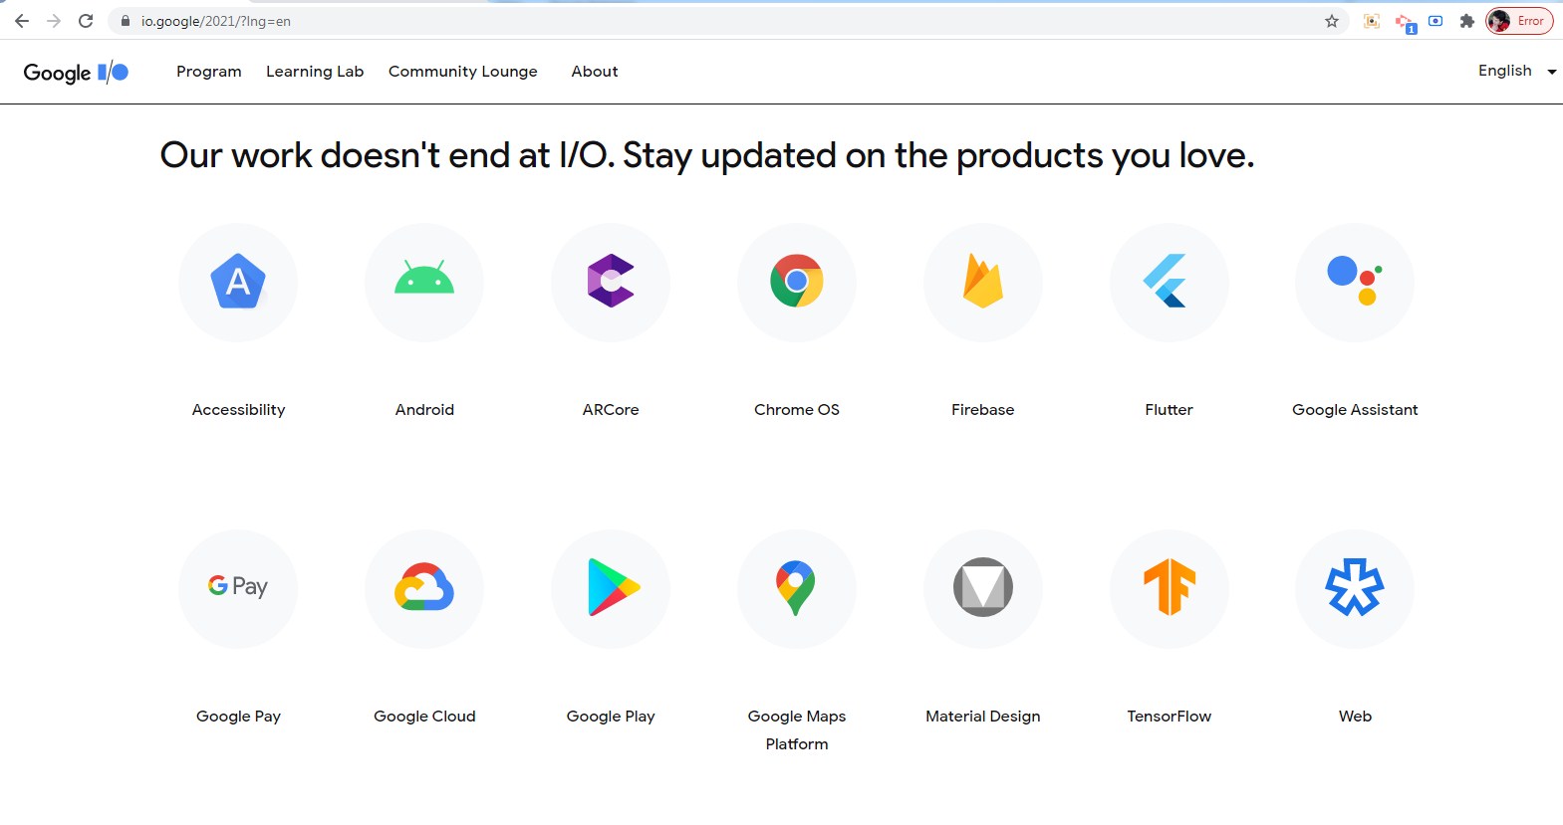This screenshot has height=825, width=1563.
Task: Select the Google Assistant dots icon
Action: click(1355, 283)
